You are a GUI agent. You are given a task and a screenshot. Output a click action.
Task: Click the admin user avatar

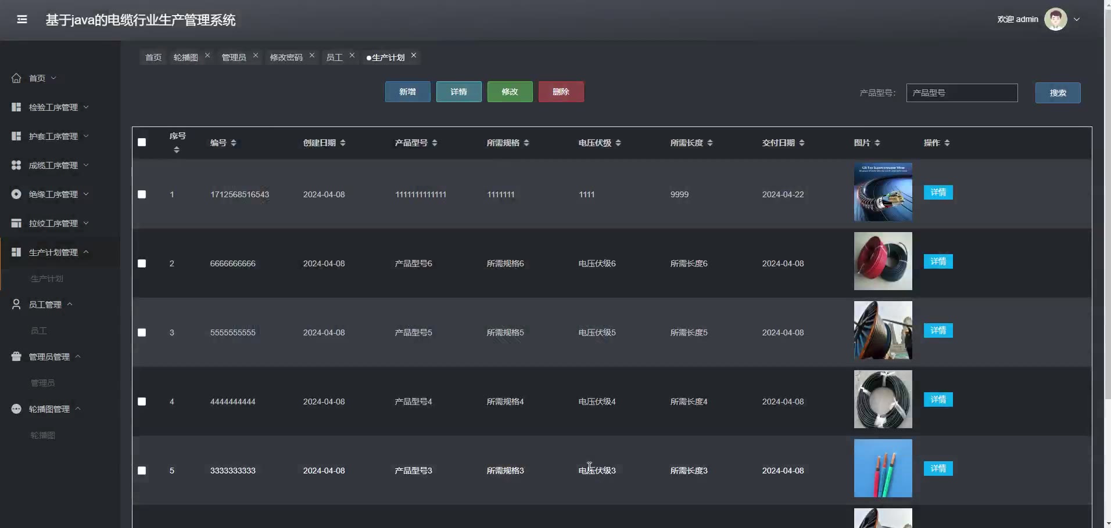pos(1055,19)
